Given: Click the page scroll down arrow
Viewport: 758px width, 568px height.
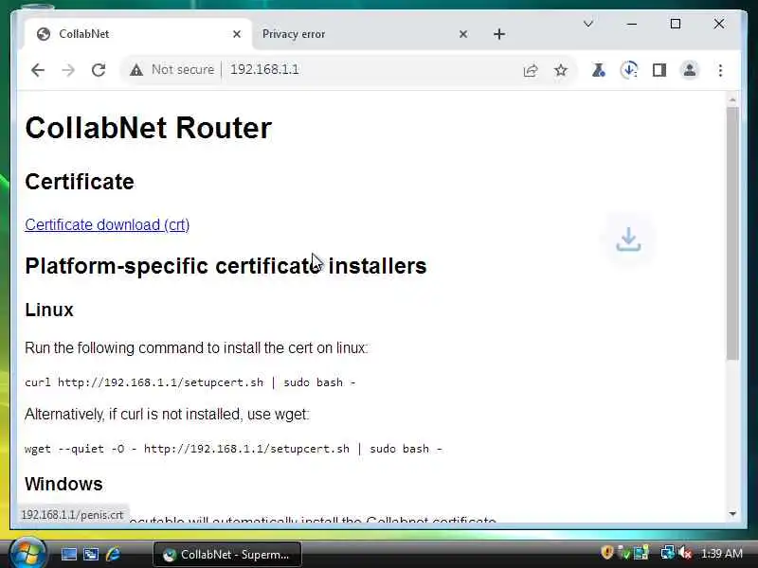Looking at the screenshot, I should pos(732,513).
